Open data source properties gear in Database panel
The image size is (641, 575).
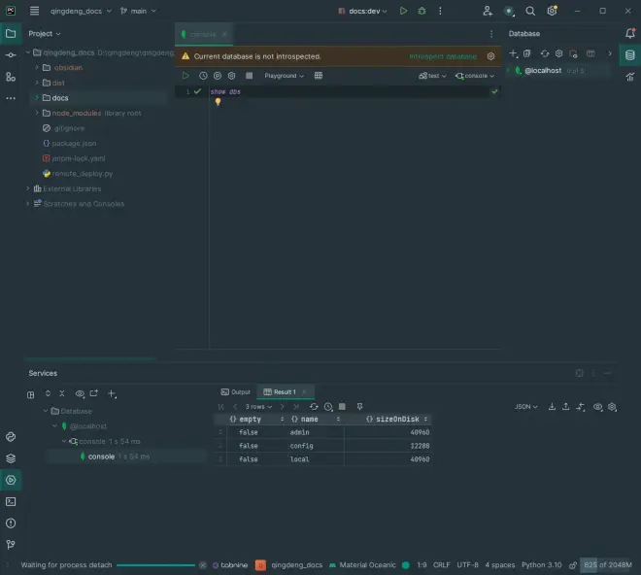[558, 53]
